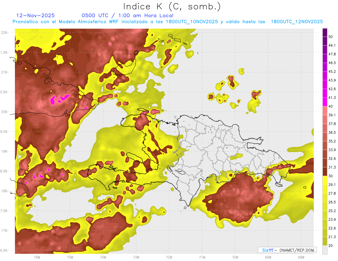Click the colorbar value "30"

[330, 176]
